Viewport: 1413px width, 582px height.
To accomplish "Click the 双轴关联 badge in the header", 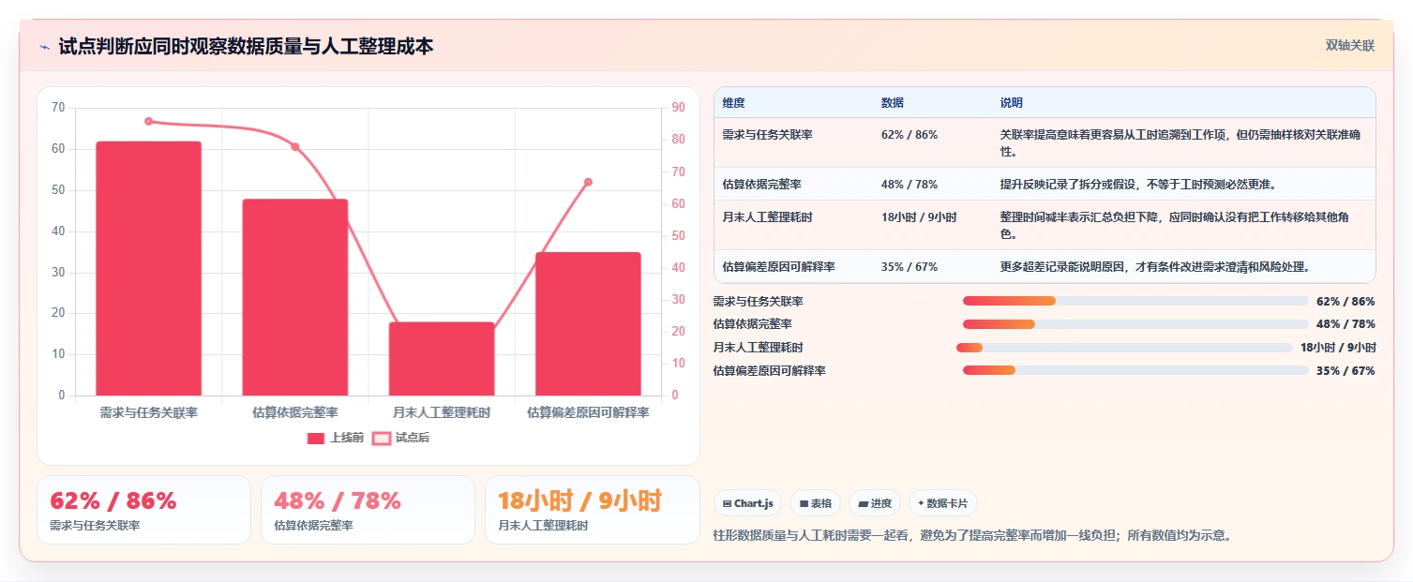I will pyautogui.click(x=1349, y=46).
